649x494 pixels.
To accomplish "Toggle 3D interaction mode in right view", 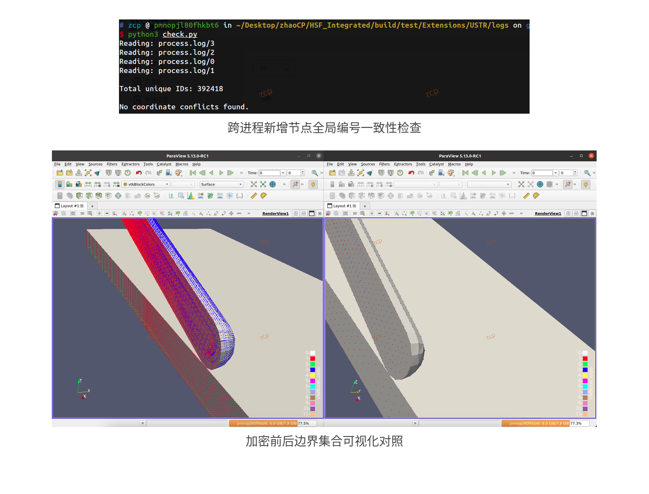I will point(355,214).
